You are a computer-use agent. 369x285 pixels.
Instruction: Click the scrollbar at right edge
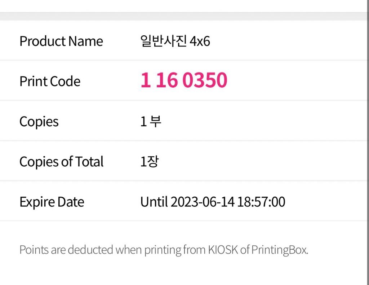point(368,142)
